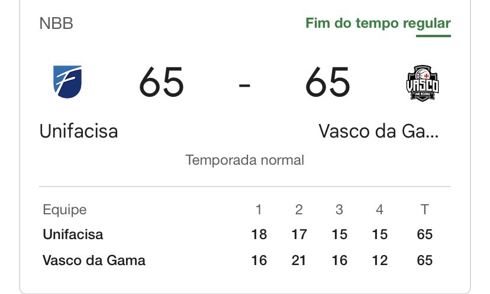The height and width of the screenshot is (294, 490).
Task: Click Unifacisa's first quarter score 18
Action: (259, 234)
